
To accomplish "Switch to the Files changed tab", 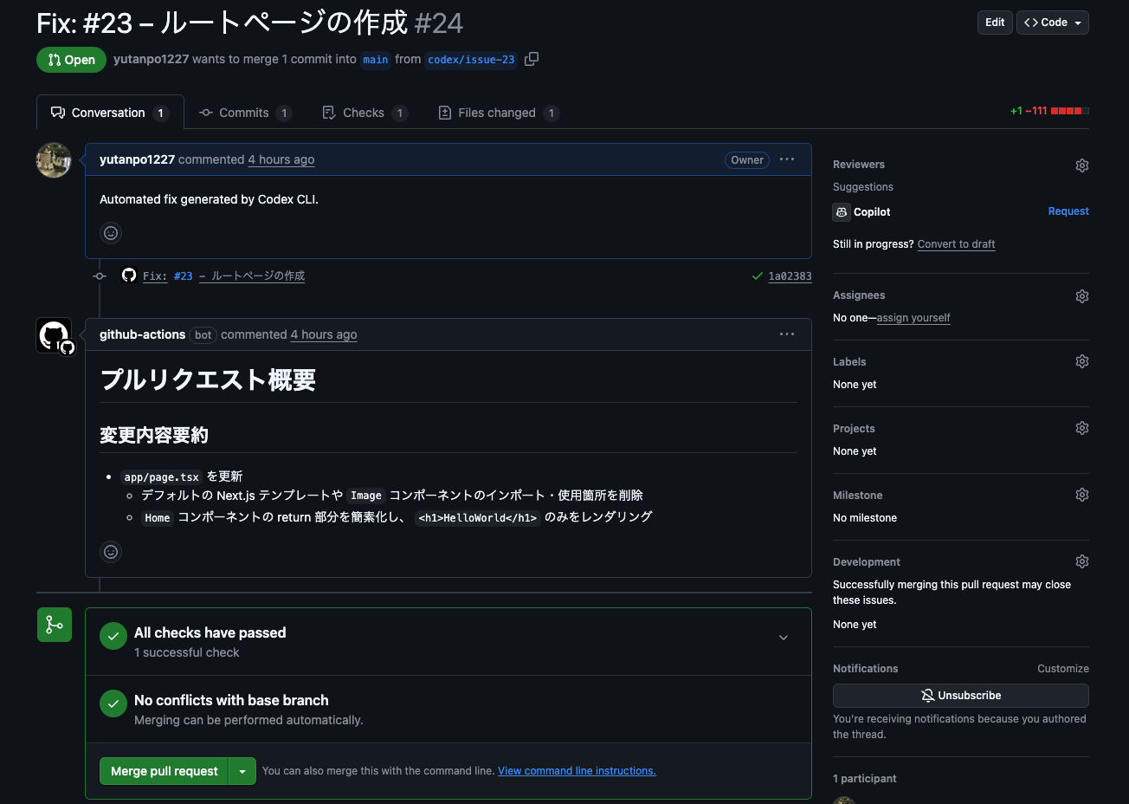I will [x=499, y=113].
